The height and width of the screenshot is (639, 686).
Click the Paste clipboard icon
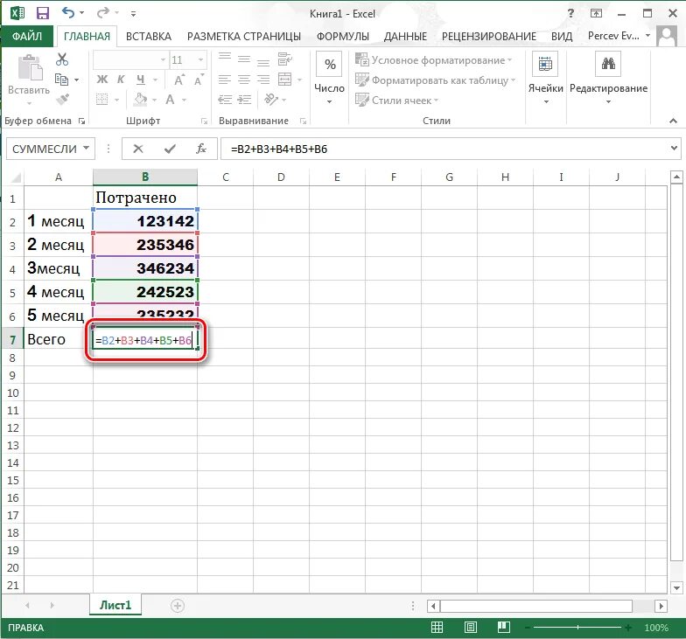(x=30, y=68)
